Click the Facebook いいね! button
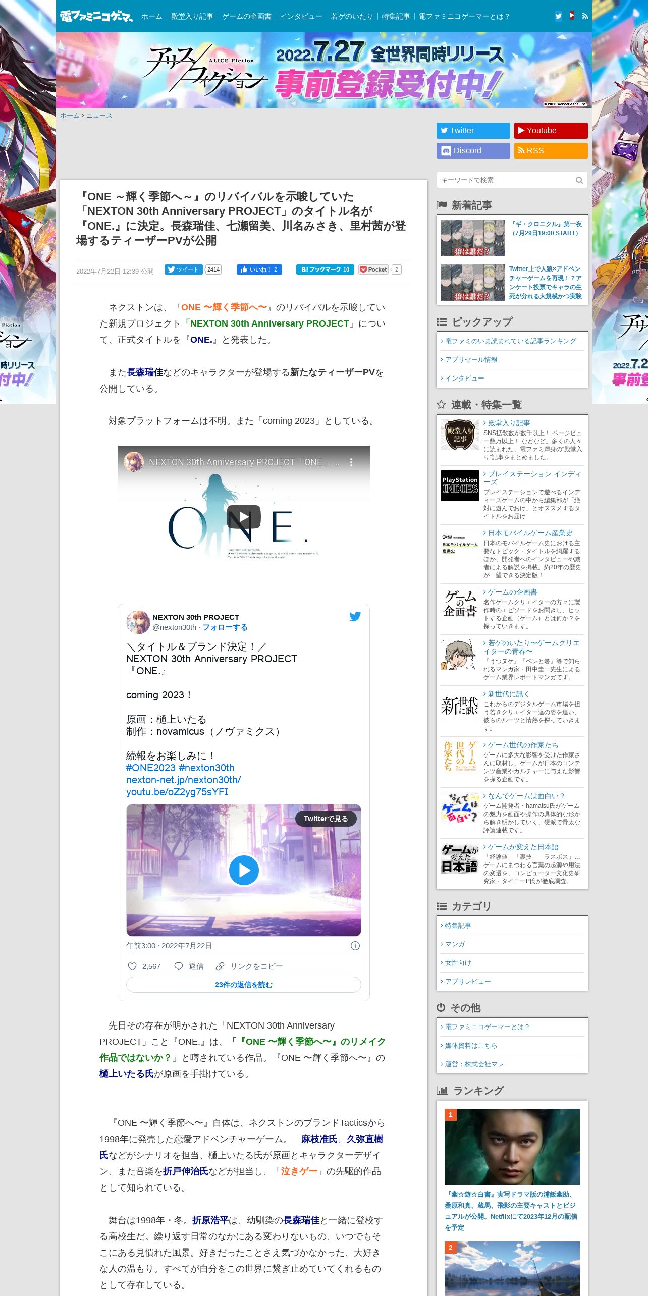Screen dimensions: 648x1296 pyautogui.click(x=259, y=269)
